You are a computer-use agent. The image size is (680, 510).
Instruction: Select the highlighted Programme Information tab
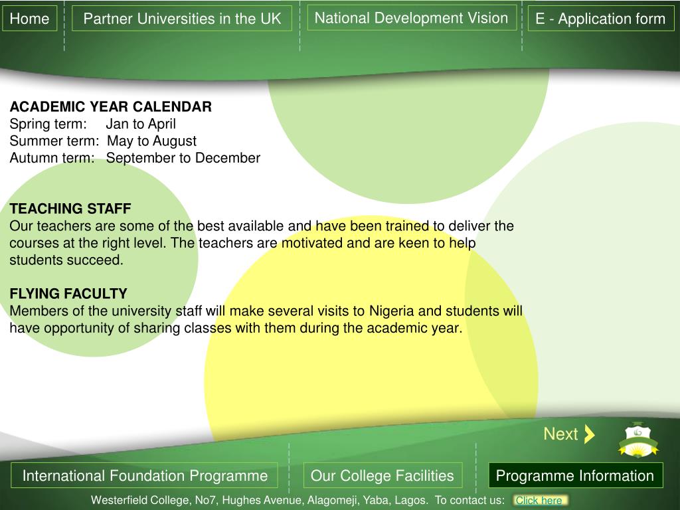576,475
